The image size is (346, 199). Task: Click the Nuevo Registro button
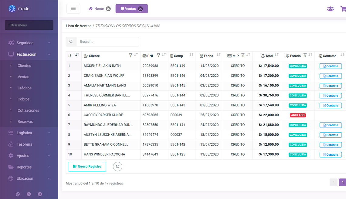pos(87,167)
